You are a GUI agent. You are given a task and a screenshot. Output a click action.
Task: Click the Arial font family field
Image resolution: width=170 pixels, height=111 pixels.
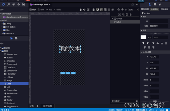(160, 38)
